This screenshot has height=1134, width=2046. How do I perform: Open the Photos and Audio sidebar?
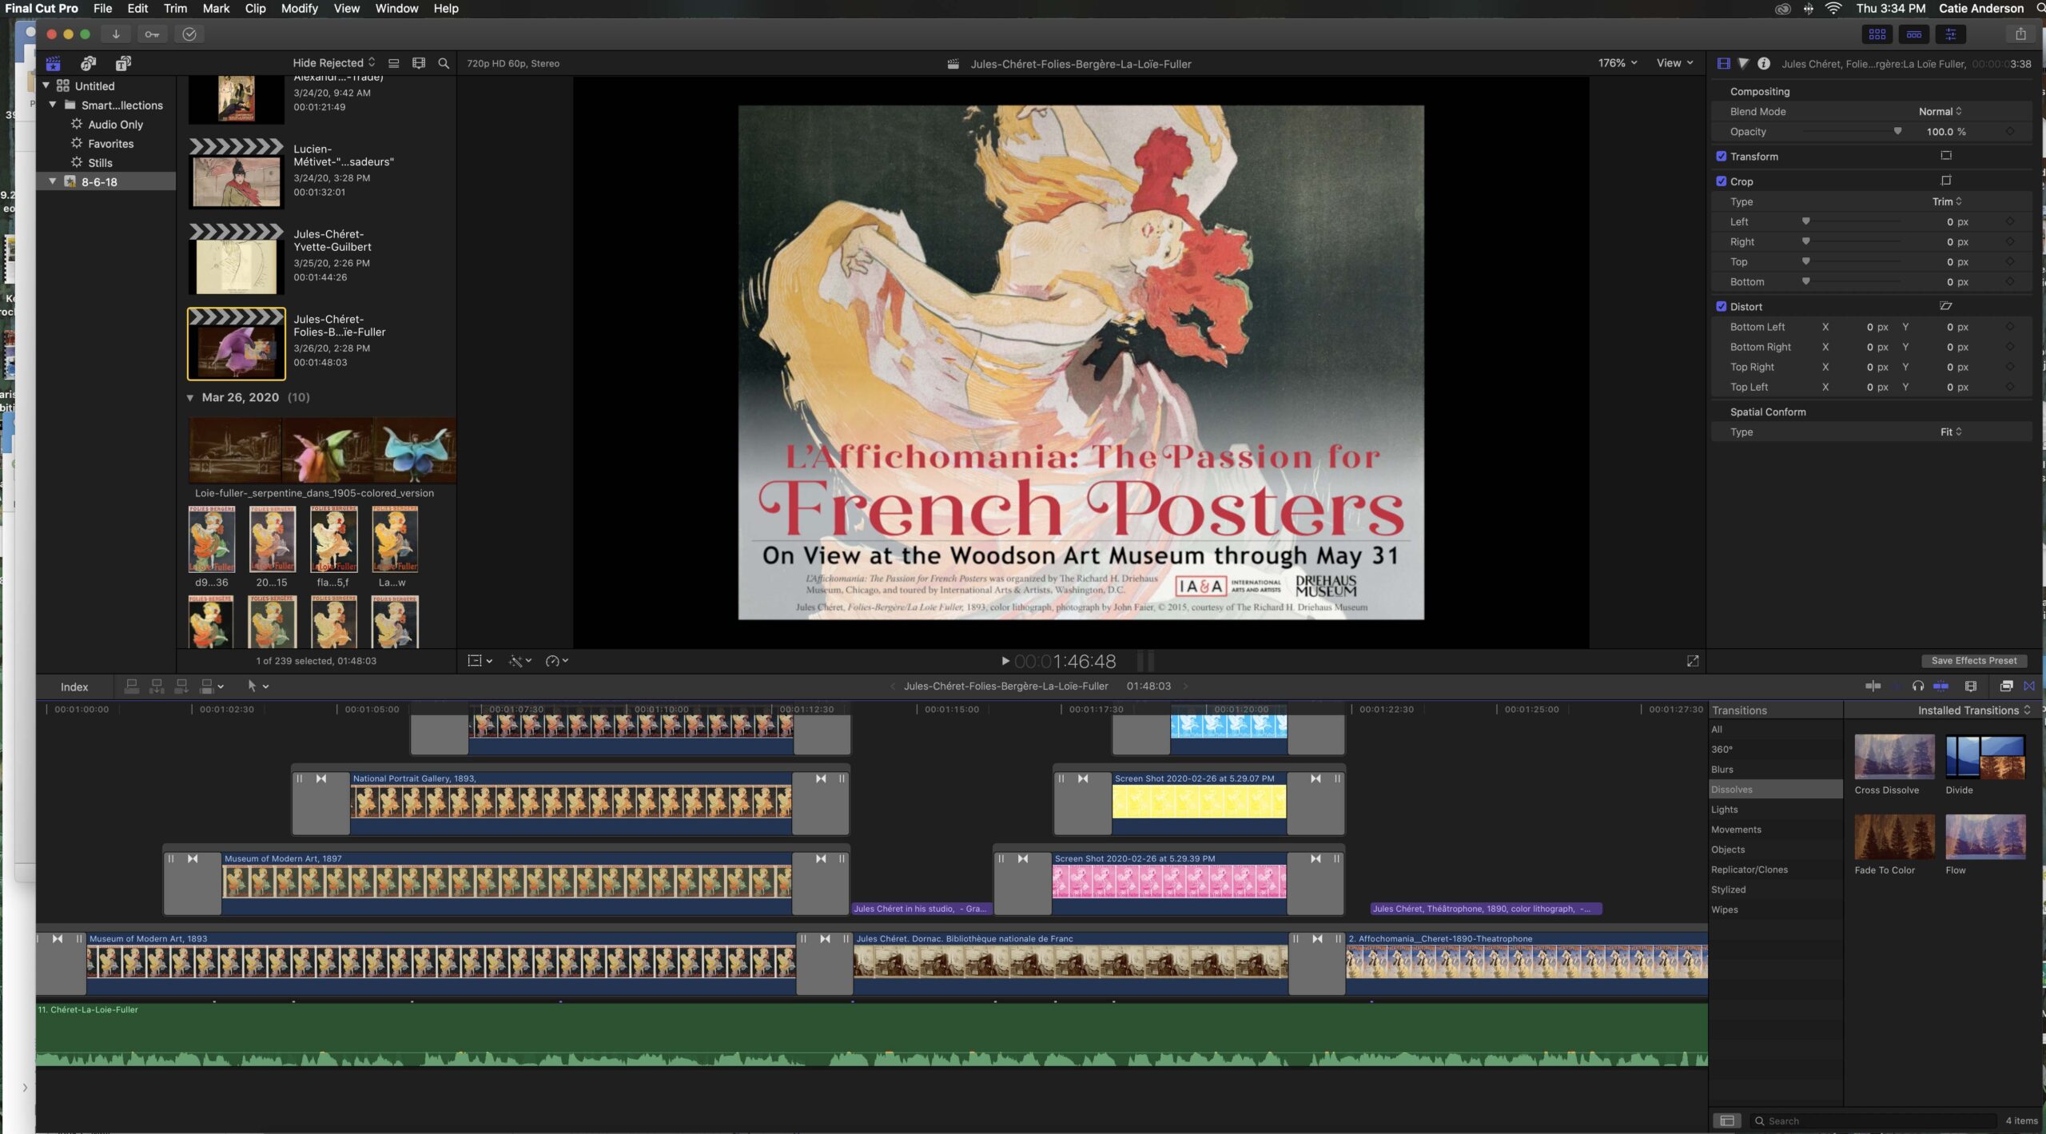click(89, 63)
